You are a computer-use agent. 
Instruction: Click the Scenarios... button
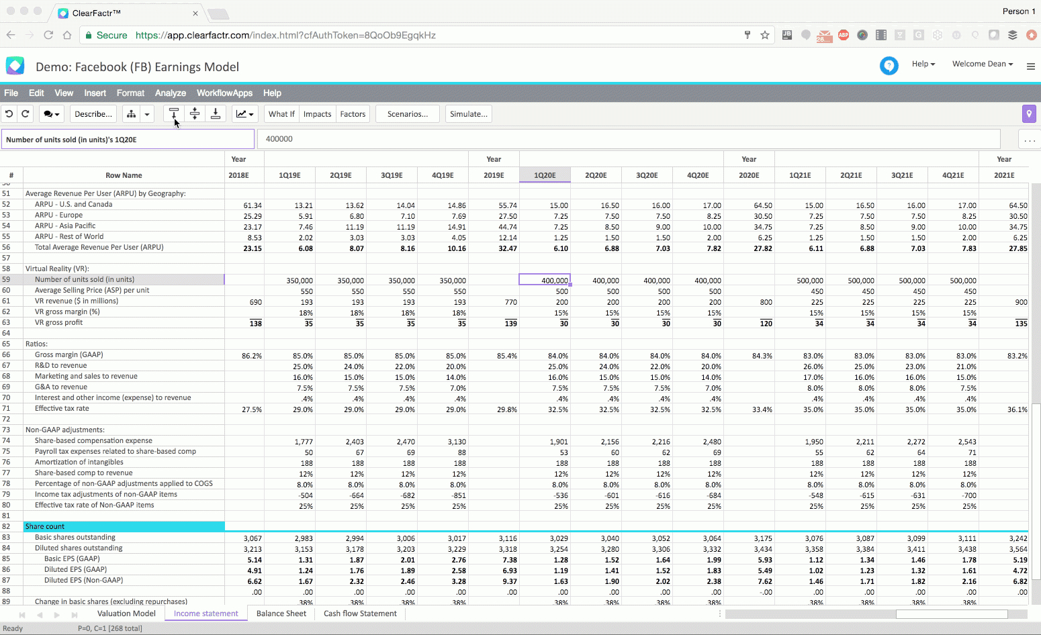coord(407,114)
